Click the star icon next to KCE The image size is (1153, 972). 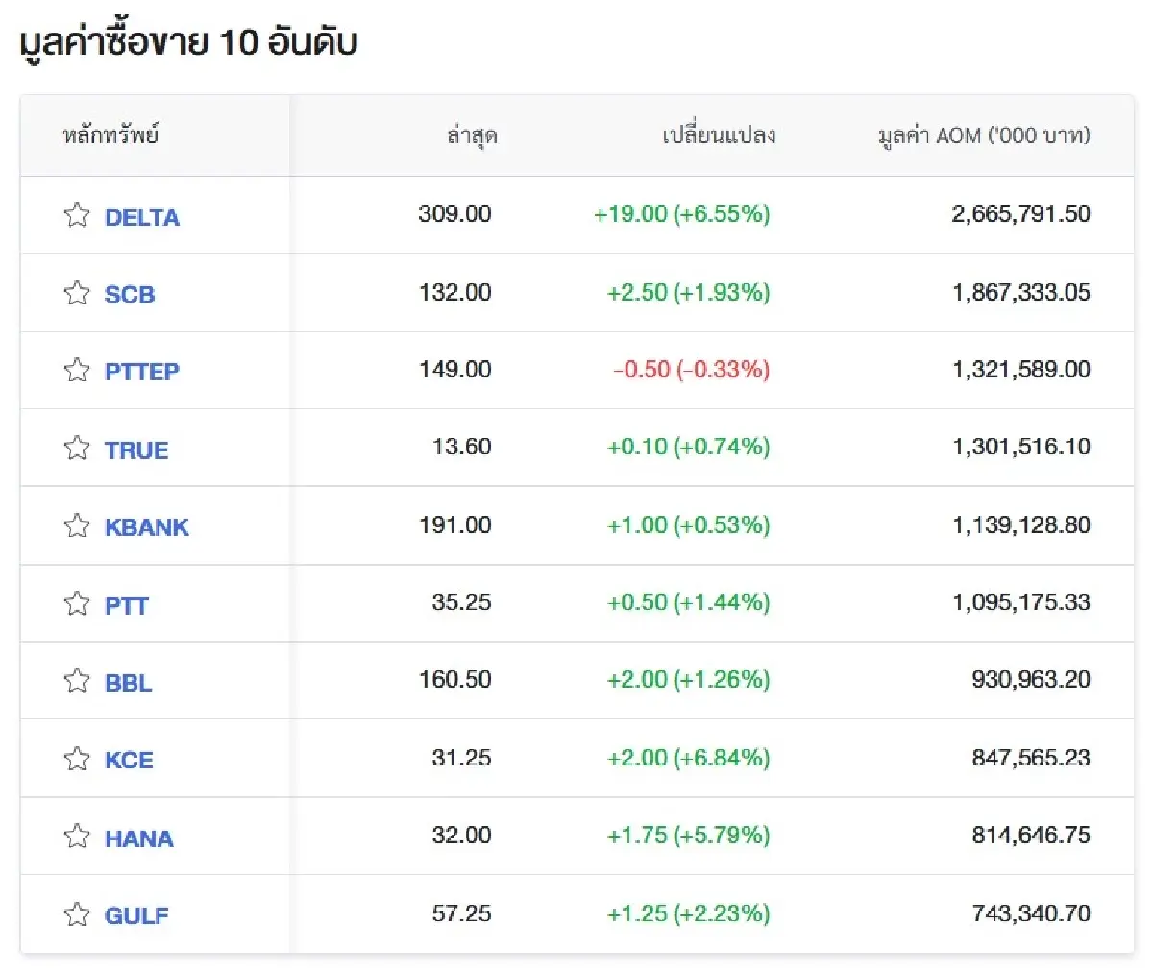click(x=76, y=759)
